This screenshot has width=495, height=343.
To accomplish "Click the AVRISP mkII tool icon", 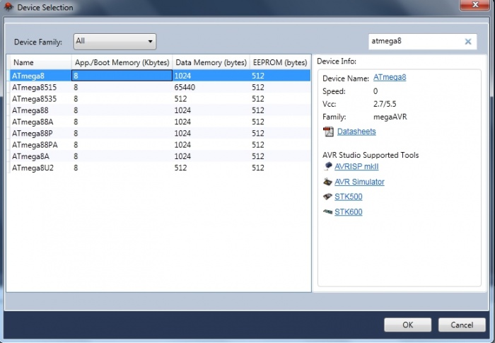I will (x=327, y=167).
